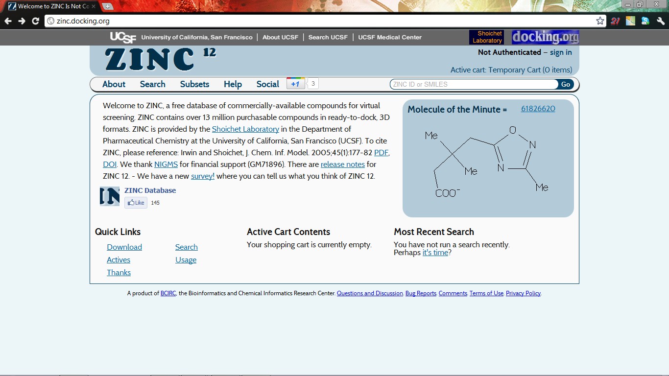The width and height of the screenshot is (669, 376).
Task: Open Active cart Temporary Cart link
Action: click(511, 70)
